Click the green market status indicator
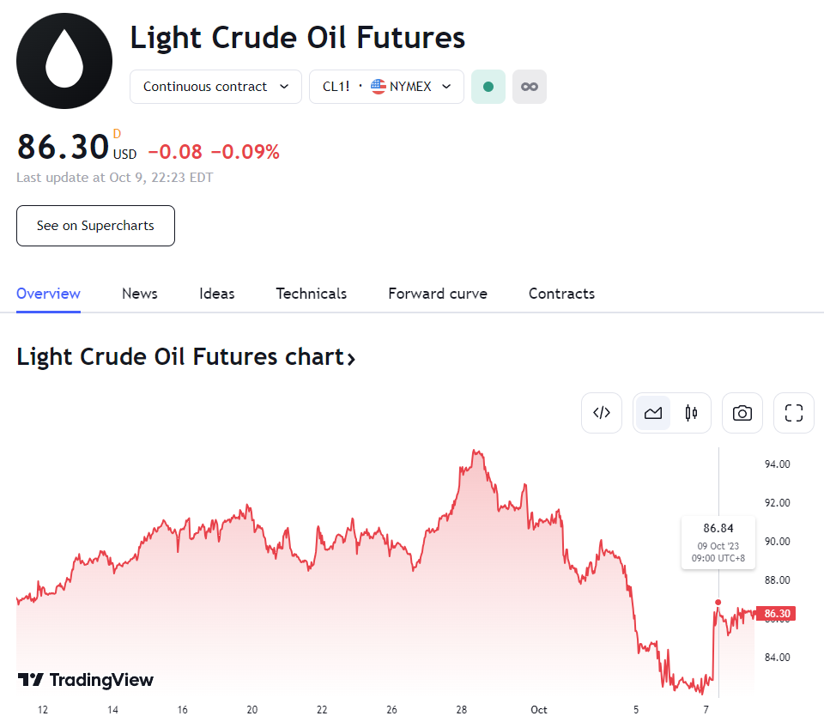This screenshot has height=728, width=824. pos(488,87)
